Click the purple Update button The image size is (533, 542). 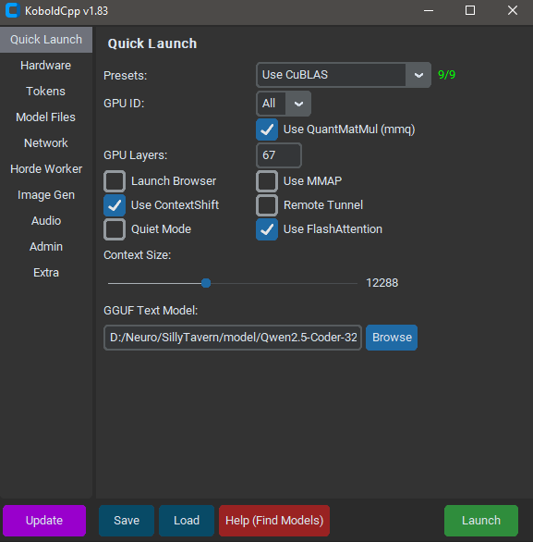[44, 520]
